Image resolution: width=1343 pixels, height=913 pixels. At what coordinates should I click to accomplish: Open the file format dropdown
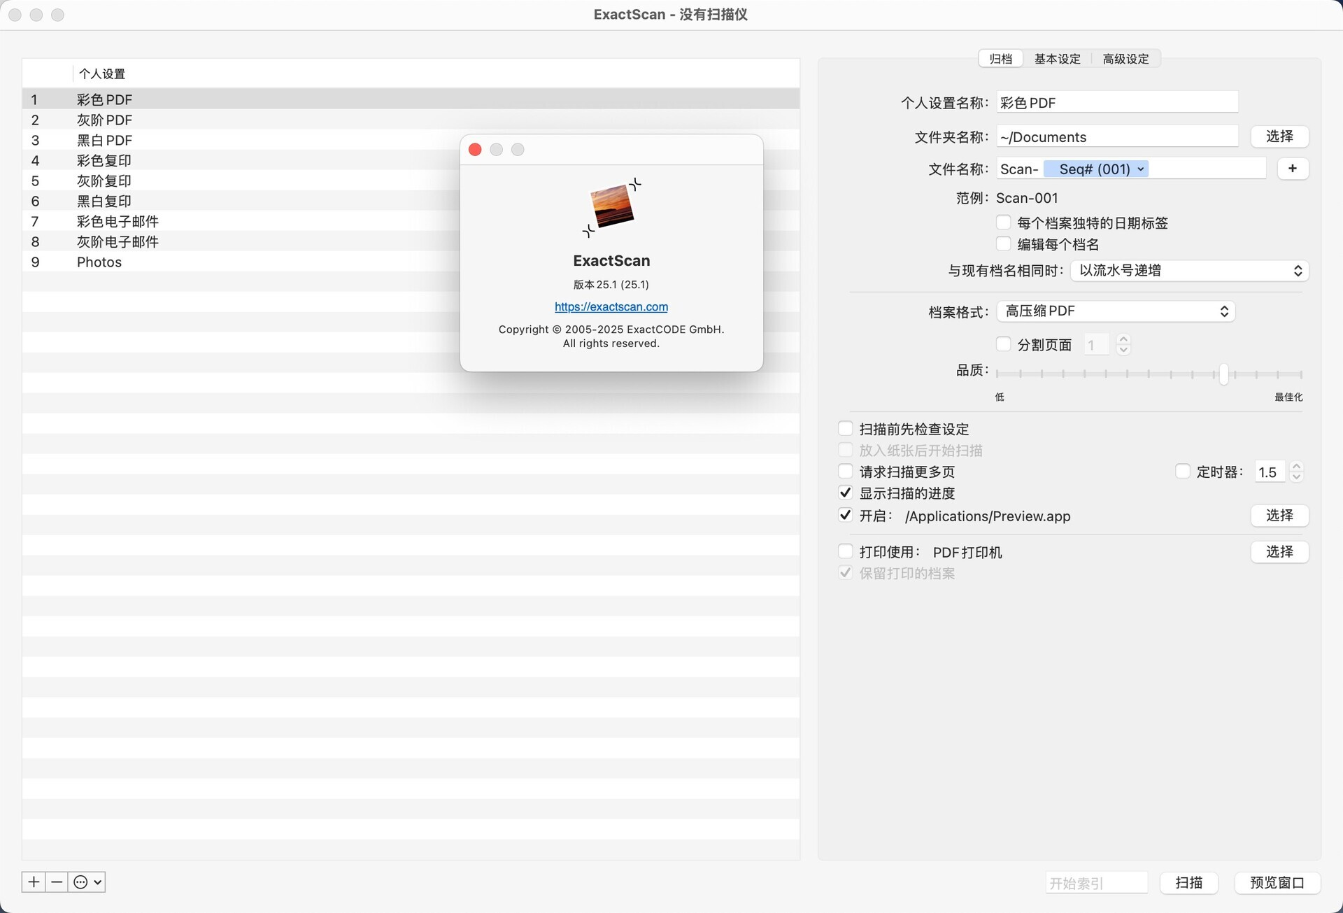pos(1116,311)
